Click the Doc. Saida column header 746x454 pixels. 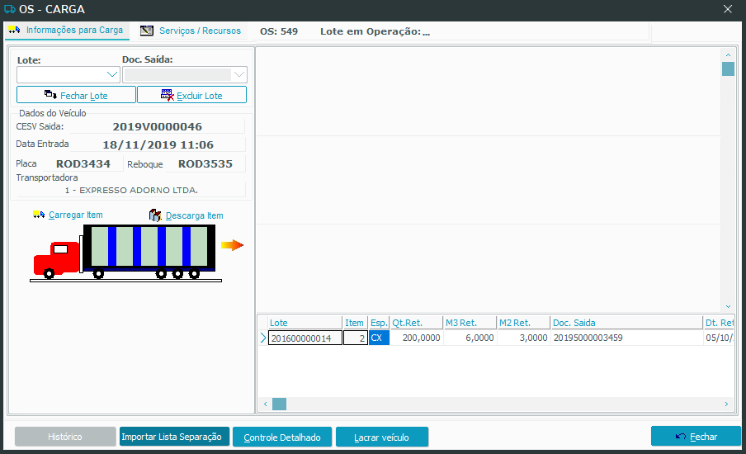click(626, 323)
